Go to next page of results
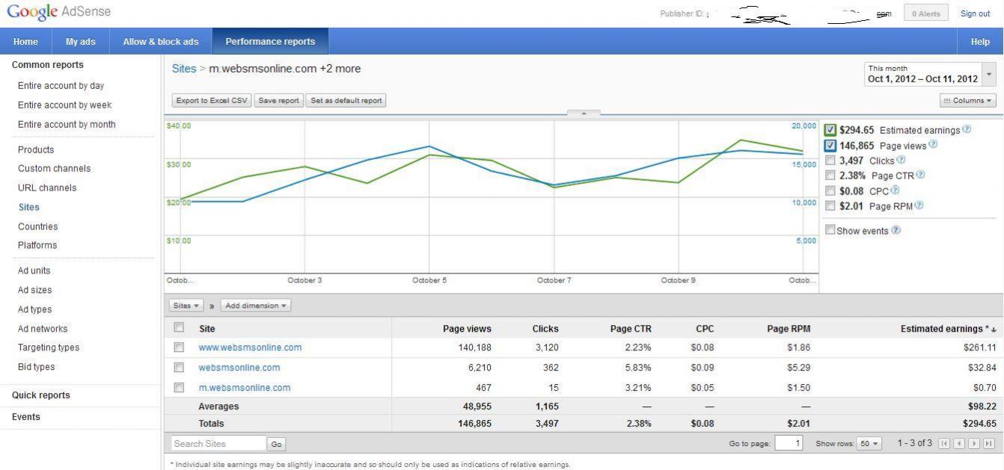The width and height of the screenshot is (1004, 470). point(973,444)
